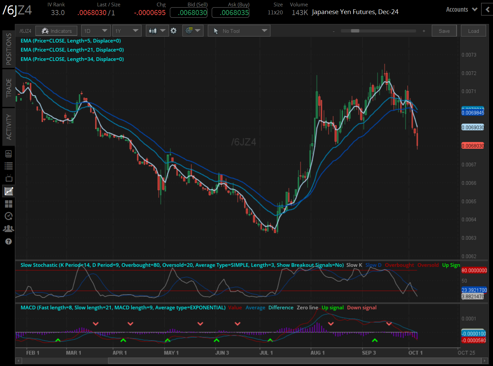Click the chart gear settings icon
The image size is (493, 366).
[173, 31]
